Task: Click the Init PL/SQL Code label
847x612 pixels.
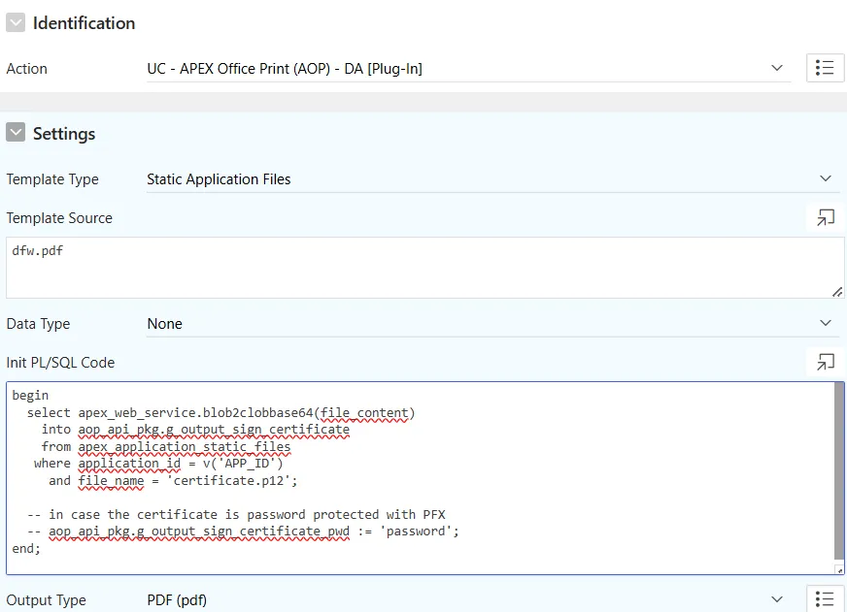Action: pyautogui.click(x=60, y=363)
